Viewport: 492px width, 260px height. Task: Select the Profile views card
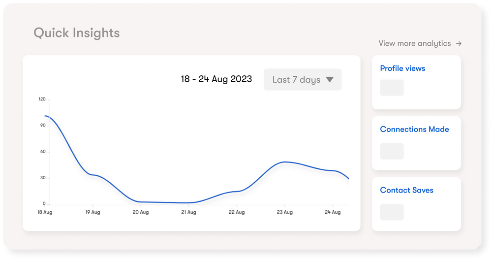pos(416,82)
